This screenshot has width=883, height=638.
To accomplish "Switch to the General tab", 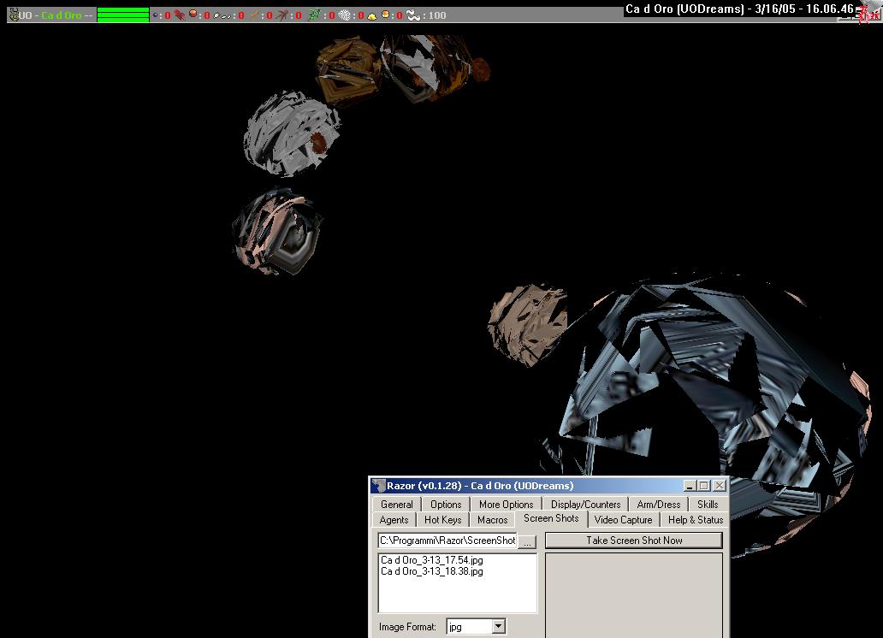I will pos(396,505).
